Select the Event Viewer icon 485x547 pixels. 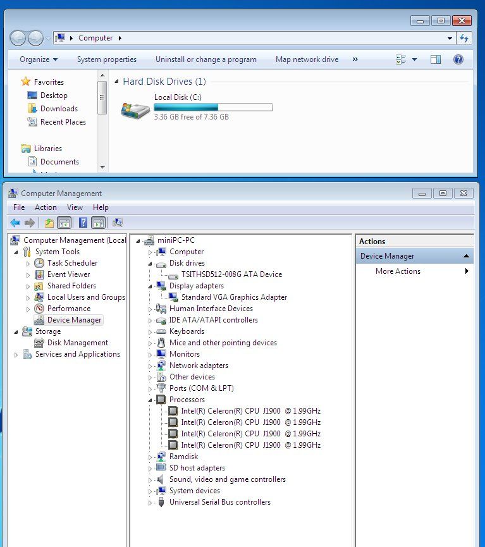[x=39, y=274]
